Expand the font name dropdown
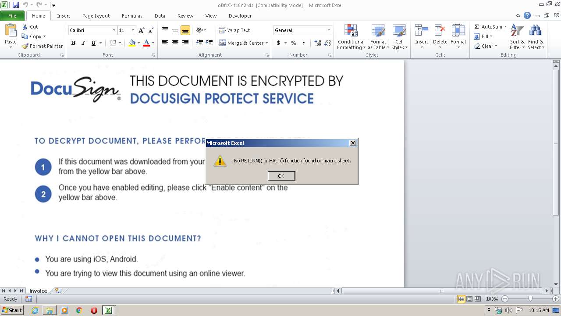This screenshot has width=561, height=316. [114, 30]
